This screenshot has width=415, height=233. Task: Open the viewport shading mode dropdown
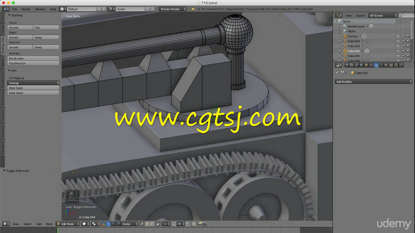[86, 224]
